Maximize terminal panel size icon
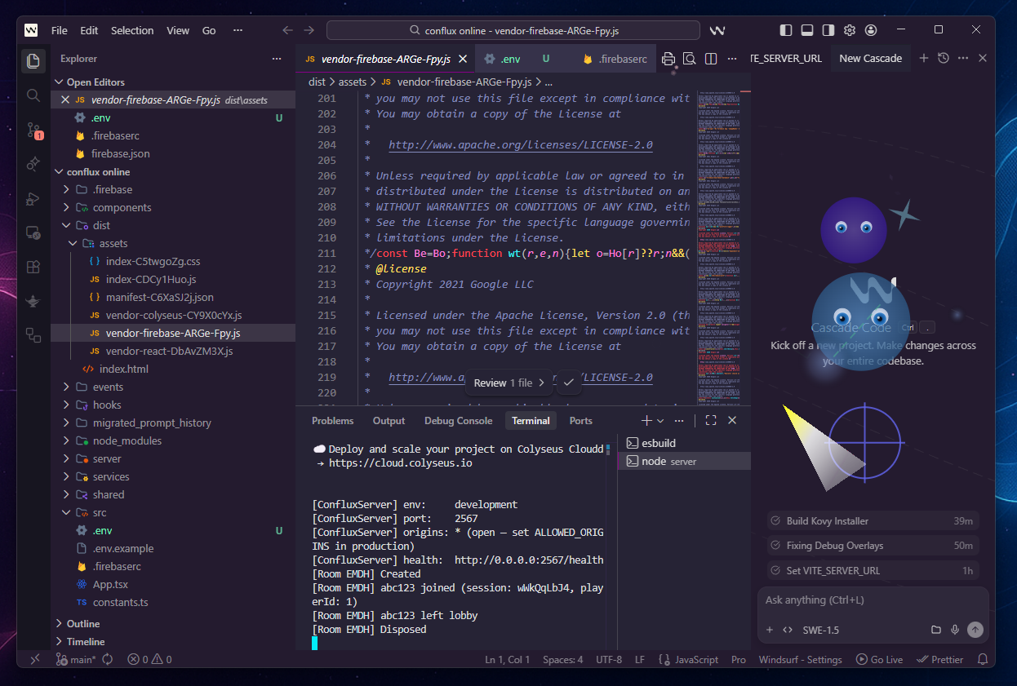Screen dimensions: 1017x686 pyautogui.click(x=711, y=421)
